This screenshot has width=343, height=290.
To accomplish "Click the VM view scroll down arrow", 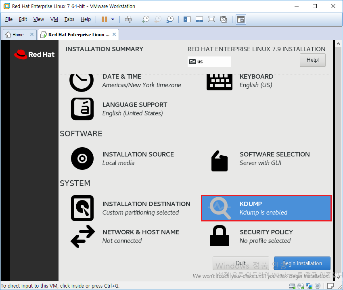I will click(x=338, y=277).
